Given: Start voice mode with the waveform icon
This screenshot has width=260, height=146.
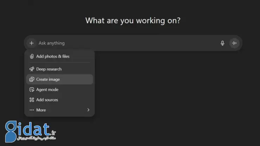Looking at the screenshot, I should 234,43.
